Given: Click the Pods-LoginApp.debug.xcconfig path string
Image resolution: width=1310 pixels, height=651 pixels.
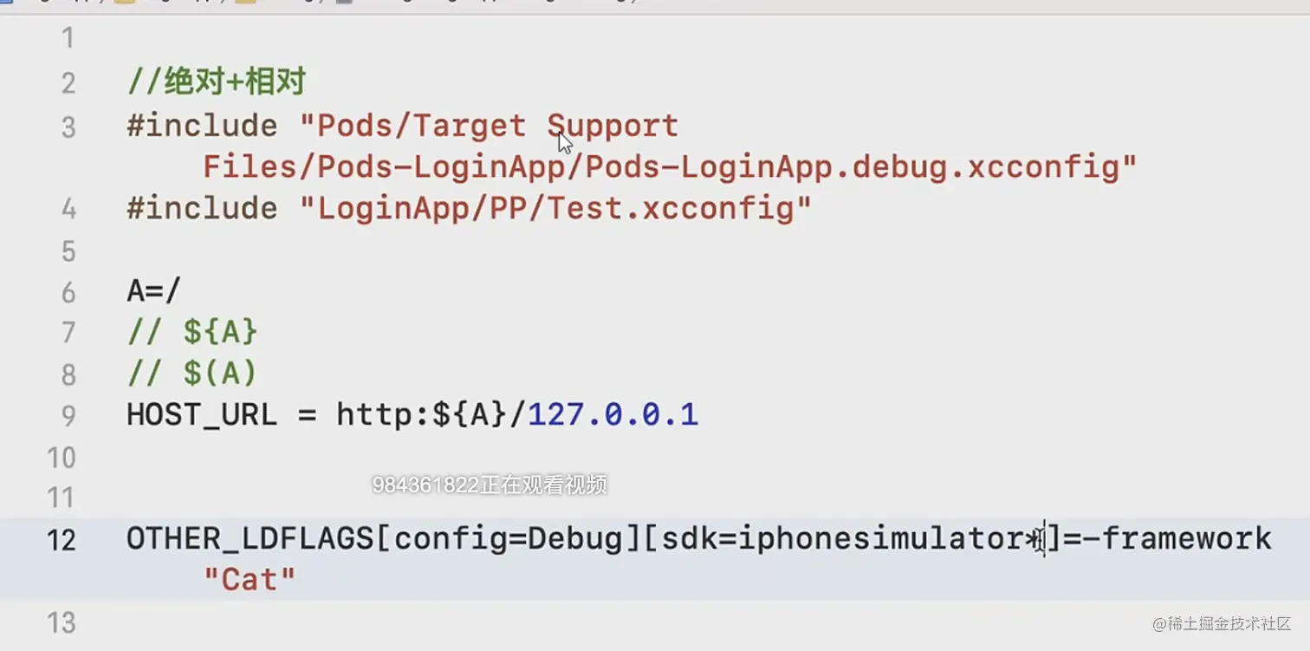Looking at the screenshot, I should coord(669,166).
